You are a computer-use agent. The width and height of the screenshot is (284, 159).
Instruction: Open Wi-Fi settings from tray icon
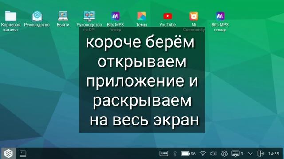tap(203, 154)
